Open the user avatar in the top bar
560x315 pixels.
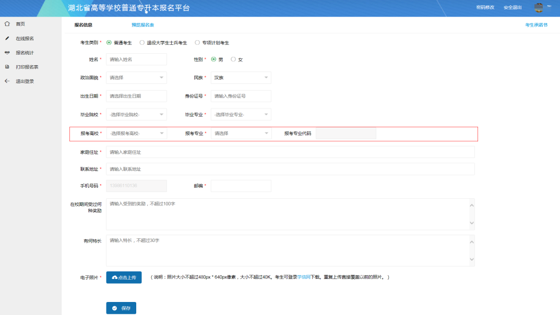(x=539, y=7)
